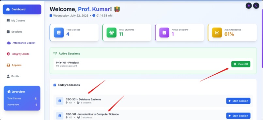
Task: Click the Active Sessions purple calendar icon
Action: [x=164, y=33]
